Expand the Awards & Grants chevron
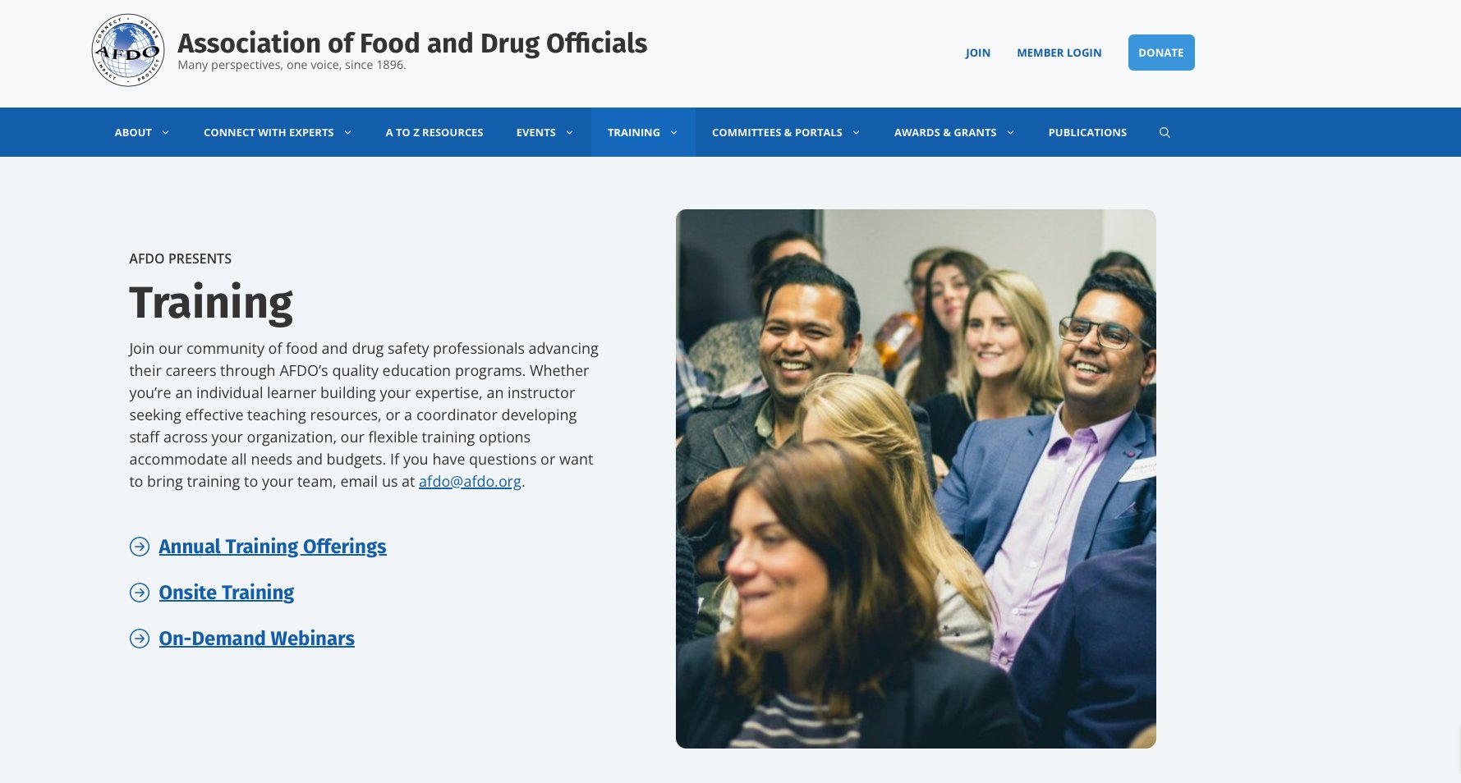1461x783 pixels. point(1010,132)
